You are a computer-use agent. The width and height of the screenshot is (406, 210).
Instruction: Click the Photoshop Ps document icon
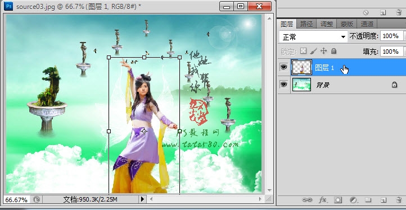tap(8, 6)
